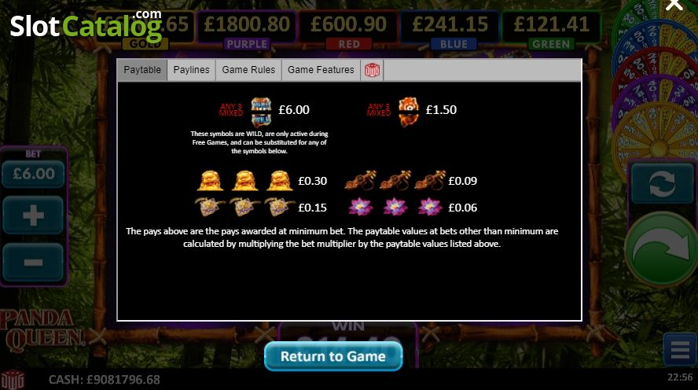The image size is (698, 390).
Task: Click the red panda symbol icon
Action: point(408,112)
